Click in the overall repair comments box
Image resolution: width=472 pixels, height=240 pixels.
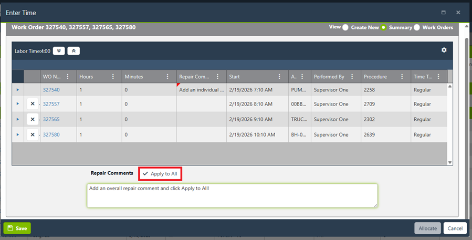(232, 196)
